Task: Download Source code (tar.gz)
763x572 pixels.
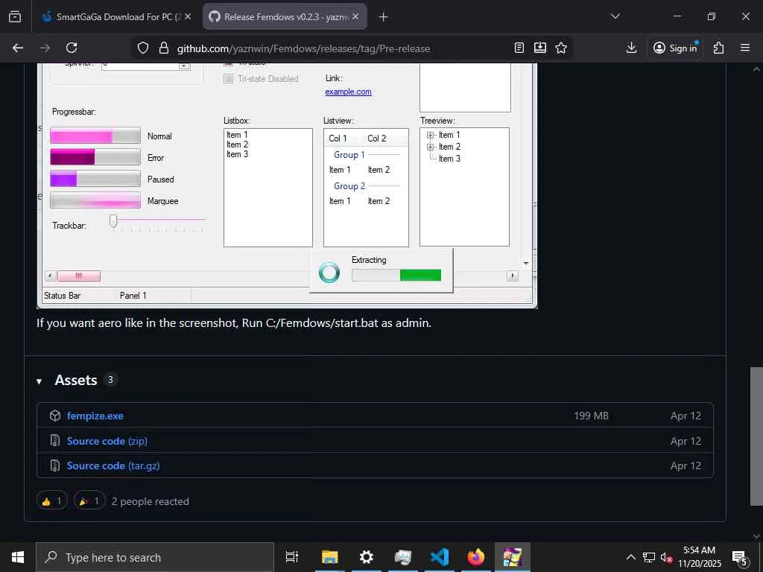Action: tap(113, 466)
